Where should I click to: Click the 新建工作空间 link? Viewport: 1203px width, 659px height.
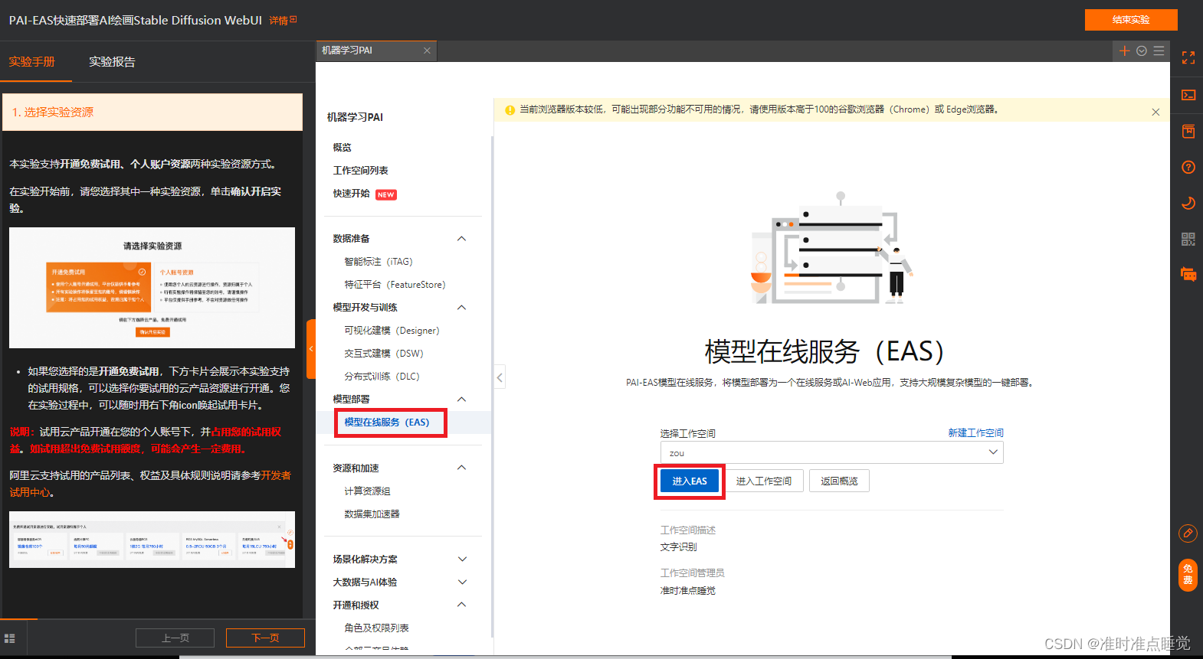pos(975,433)
